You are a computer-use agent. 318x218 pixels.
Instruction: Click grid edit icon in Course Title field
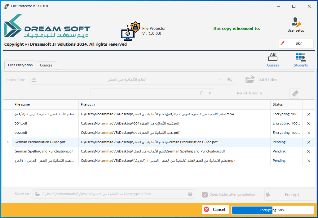pyautogui.click(x=230, y=79)
